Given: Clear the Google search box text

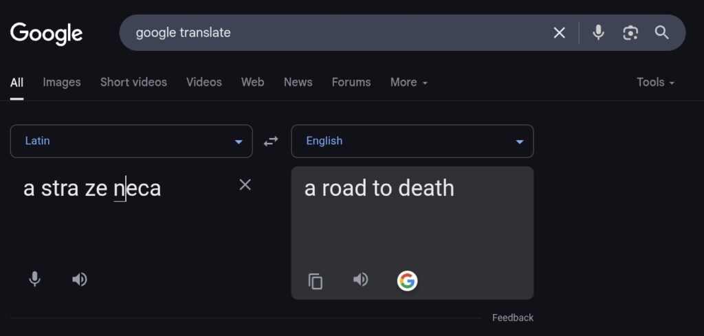Looking at the screenshot, I should click(x=559, y=33).
